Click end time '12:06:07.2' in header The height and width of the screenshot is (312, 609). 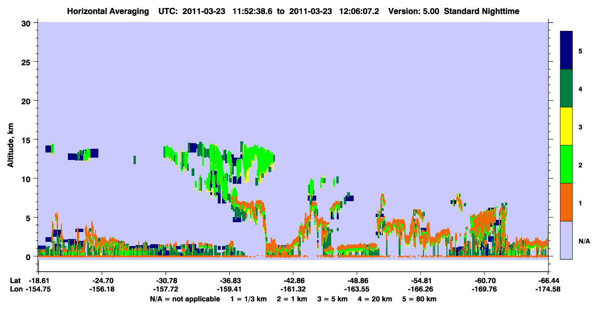coord(358,11)
